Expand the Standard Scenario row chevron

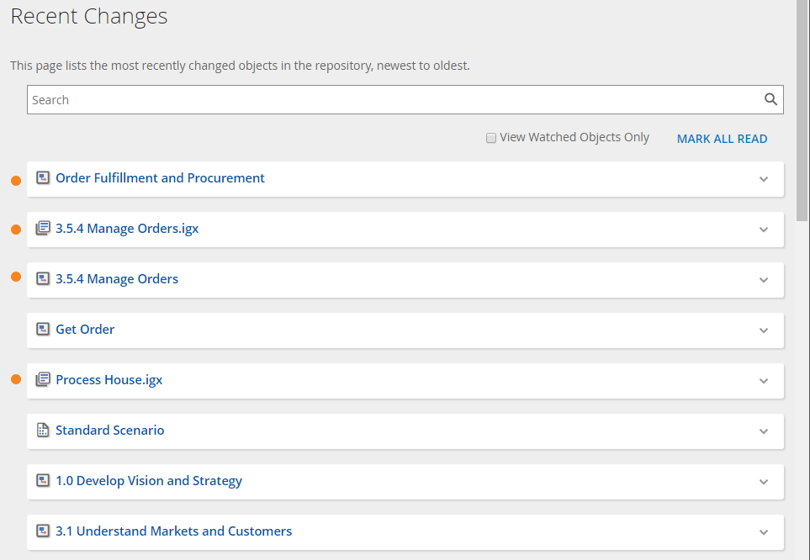click(764, 431)
